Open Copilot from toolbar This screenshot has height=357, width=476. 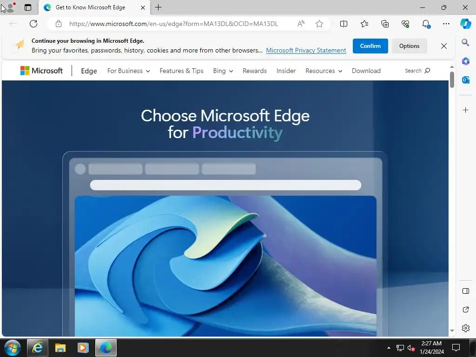click(465, 24)
